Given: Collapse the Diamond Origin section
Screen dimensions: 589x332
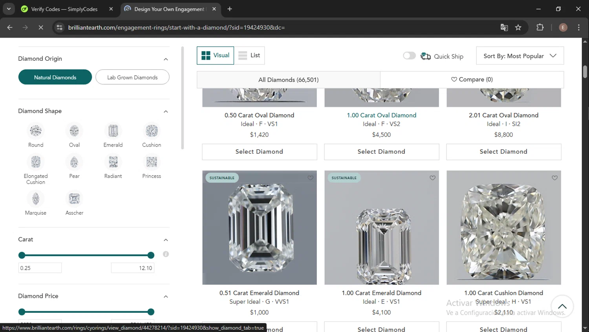Looking at the screenshot, I should coord(166,59).
